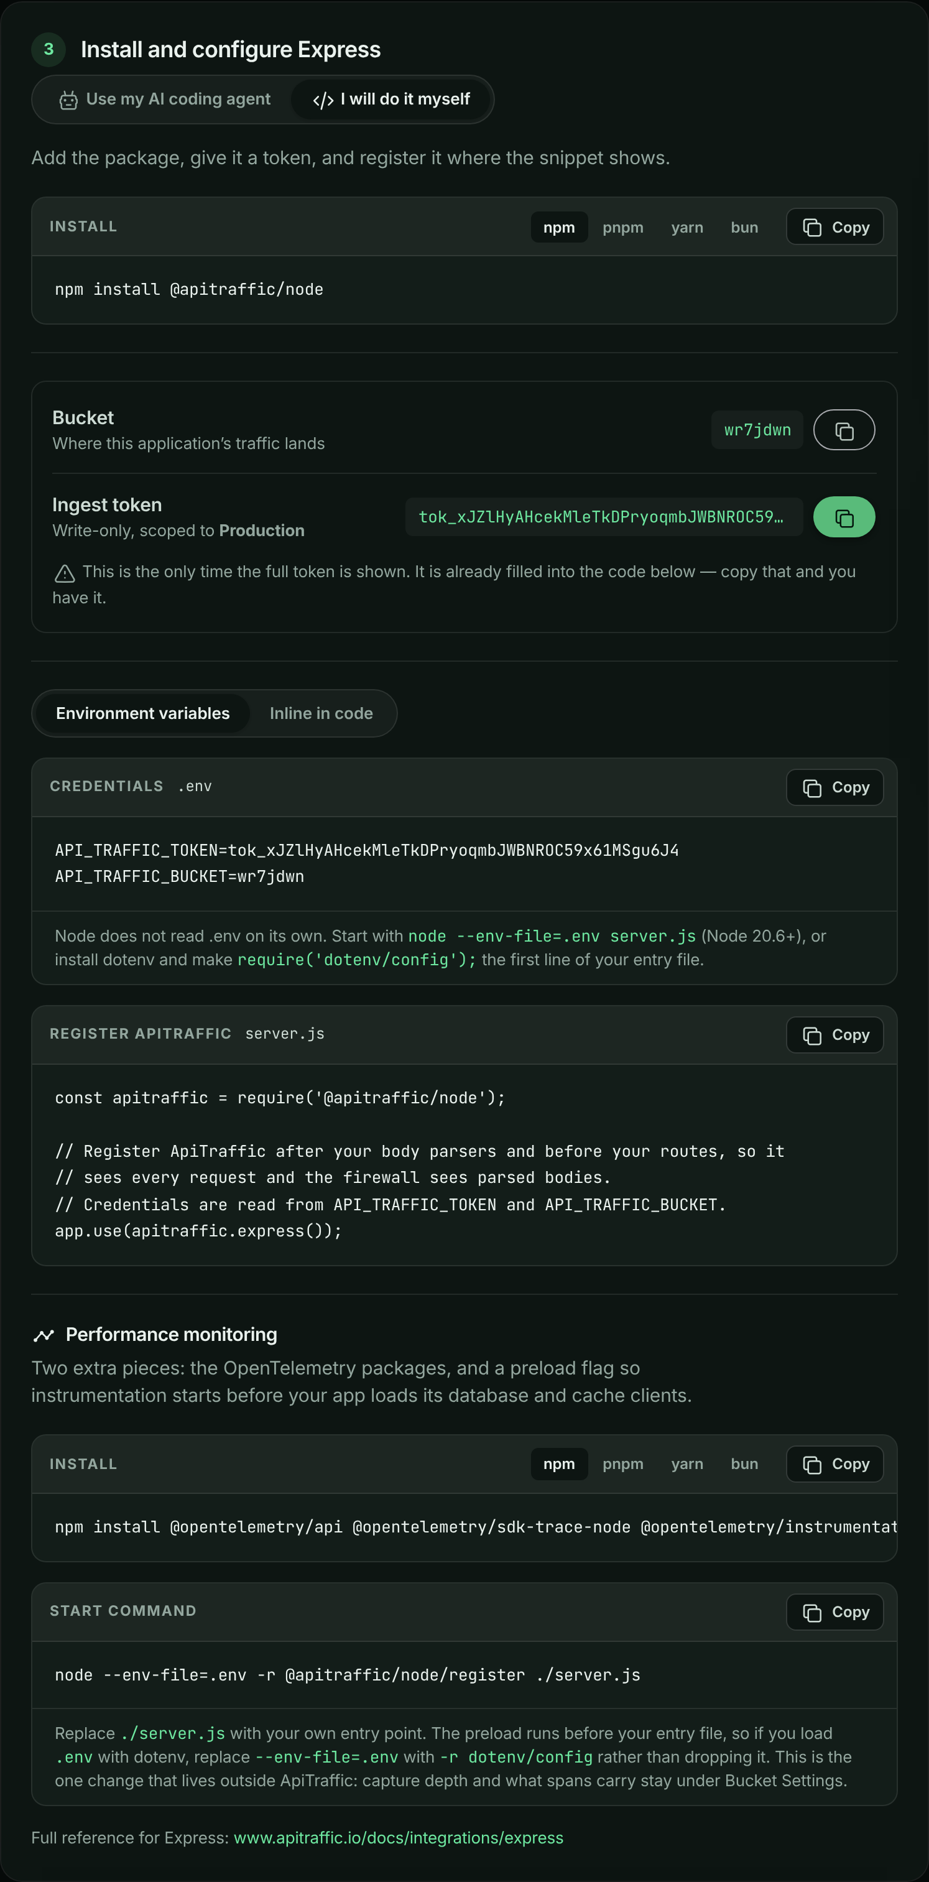Click the API_TRAFFIC_TOKEN line in credentials
The height and width of the screenshot is (1882, 929).
(x=367, y=850)
